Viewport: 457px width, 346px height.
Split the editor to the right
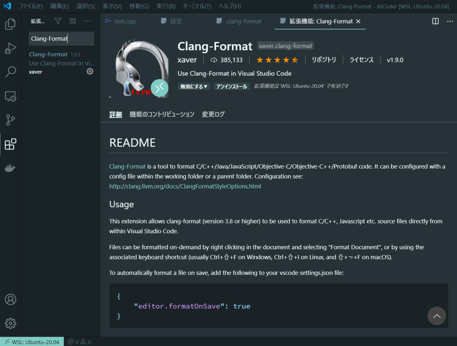tap(435, 21)
